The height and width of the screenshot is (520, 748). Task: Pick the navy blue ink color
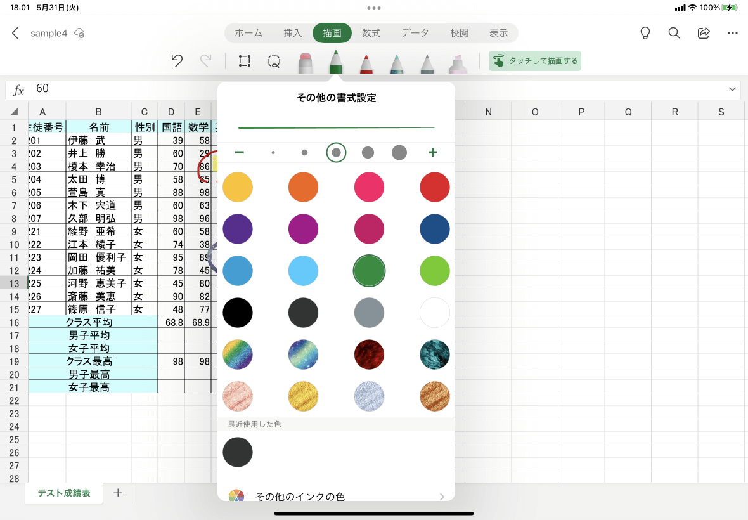pyautogui.click(x=435, y=229)
